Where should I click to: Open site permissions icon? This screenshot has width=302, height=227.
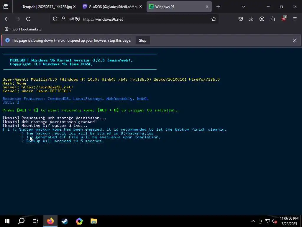pyautogui.click(x=71, y=19)
